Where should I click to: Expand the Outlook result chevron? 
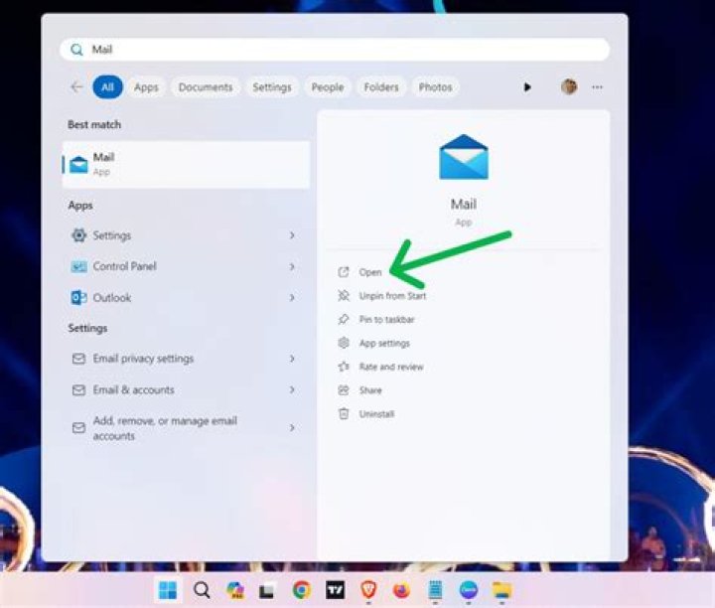pos(292,297)
